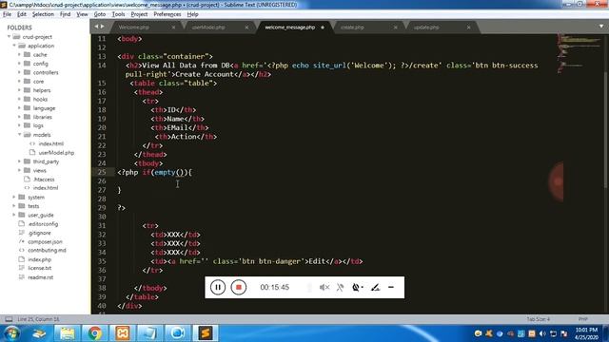Screen dimensions: 609x342
Task: Expand the language folder
Action: [x=19, y=108]
